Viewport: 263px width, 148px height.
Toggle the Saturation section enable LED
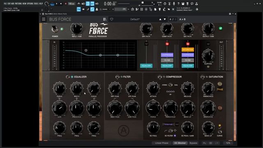coord(207,77)
